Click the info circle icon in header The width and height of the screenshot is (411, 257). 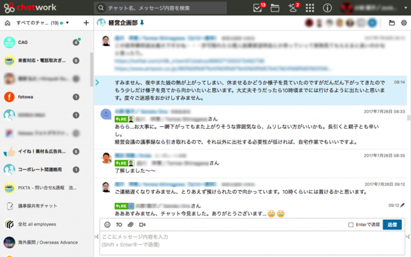327,8
